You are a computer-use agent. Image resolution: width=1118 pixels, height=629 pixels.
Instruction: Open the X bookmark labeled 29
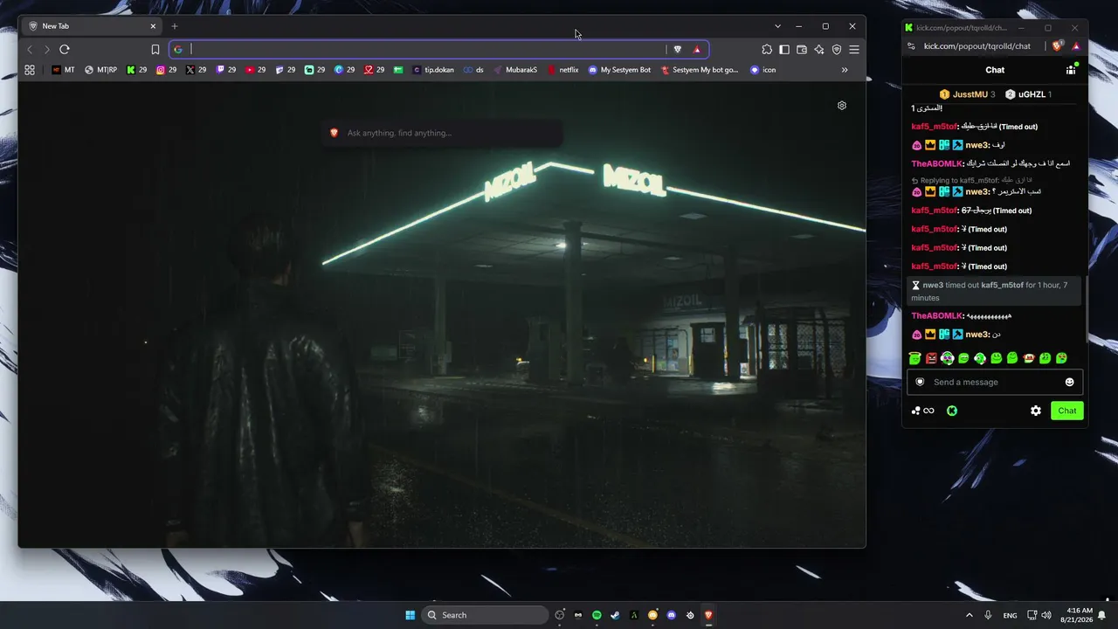tap(197, 70)
